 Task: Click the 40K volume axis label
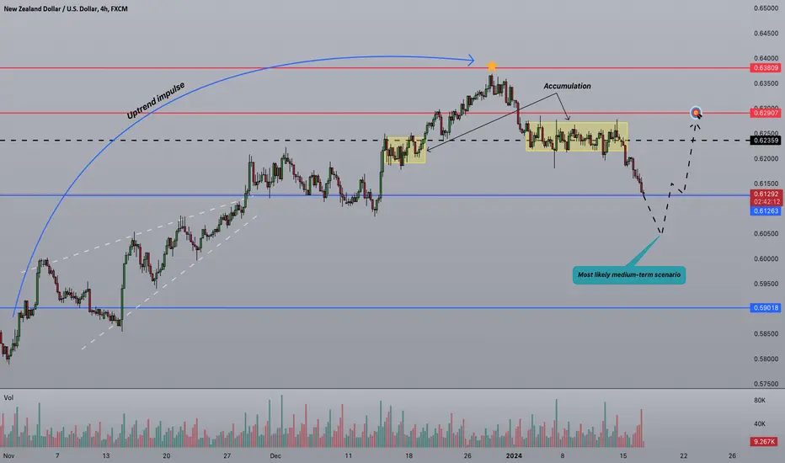point(760,424)
